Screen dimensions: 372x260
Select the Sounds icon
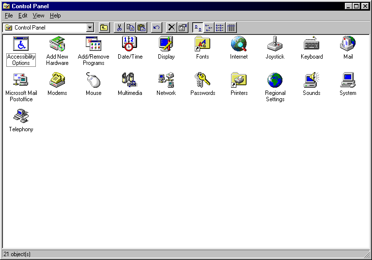[311, 80]
